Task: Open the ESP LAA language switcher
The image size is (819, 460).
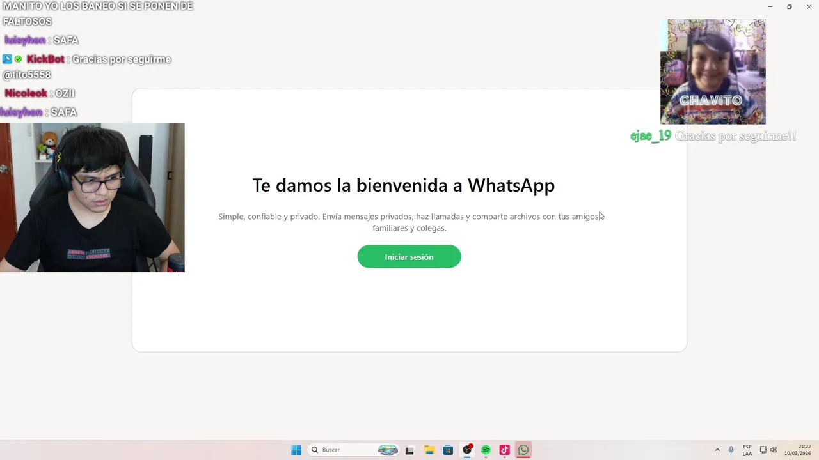Action: [747, 450]
